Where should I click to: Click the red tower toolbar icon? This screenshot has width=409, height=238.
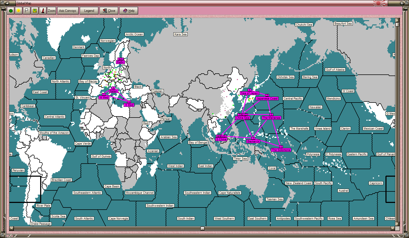[43, 11]
